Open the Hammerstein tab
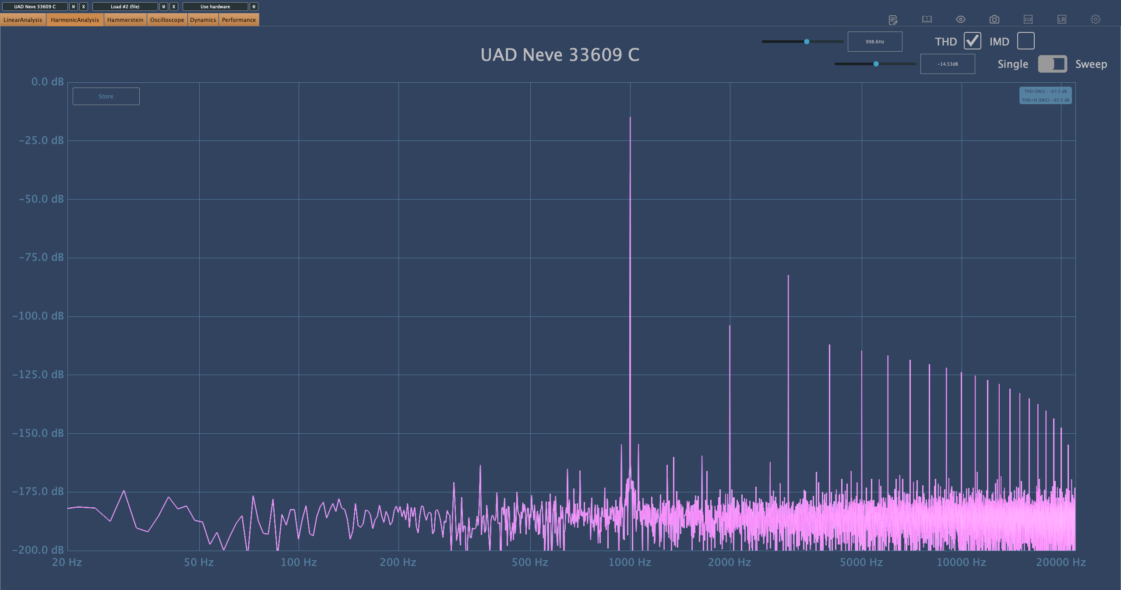The height and width of the screenshot is (590, 1121). (125, 20)
